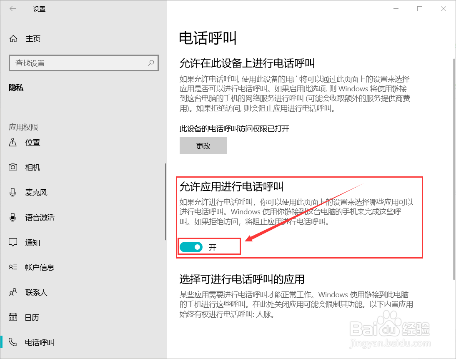Click the search magnifier in 查找设置
456x359 pixels.
pyautogui.click(x=150, y=63)
